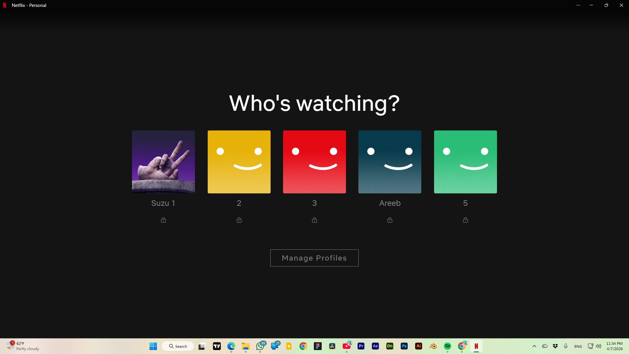Launch Adobe Photoshop from the taskbar

[404, 346]
